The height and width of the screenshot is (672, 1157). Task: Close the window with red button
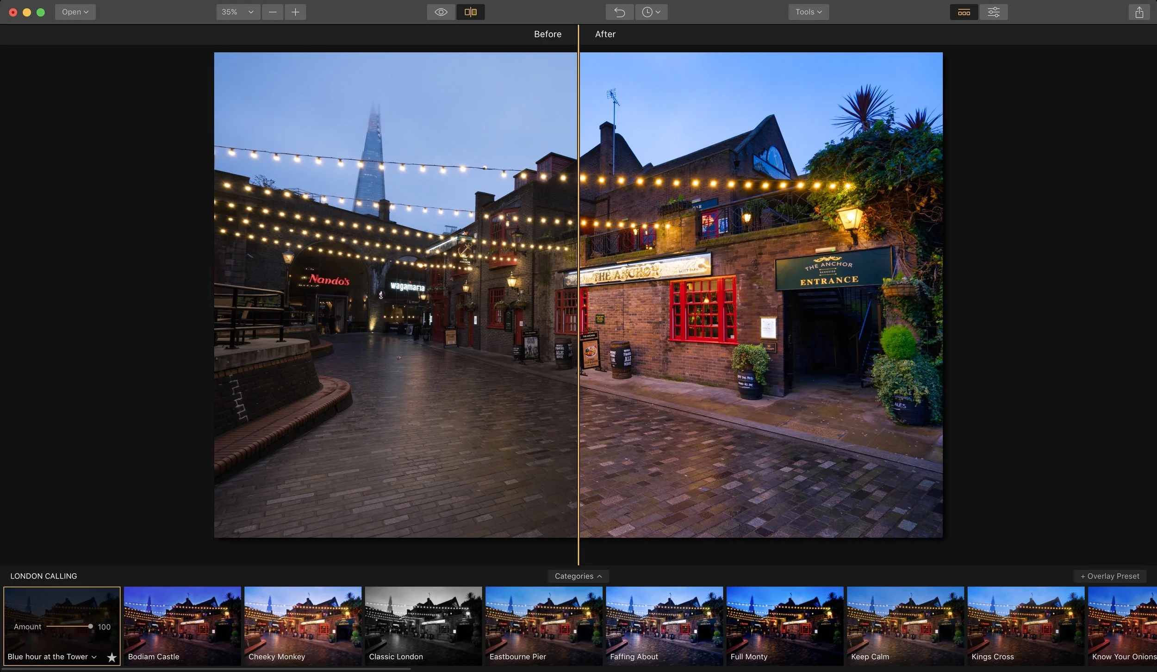pos(13,12)
